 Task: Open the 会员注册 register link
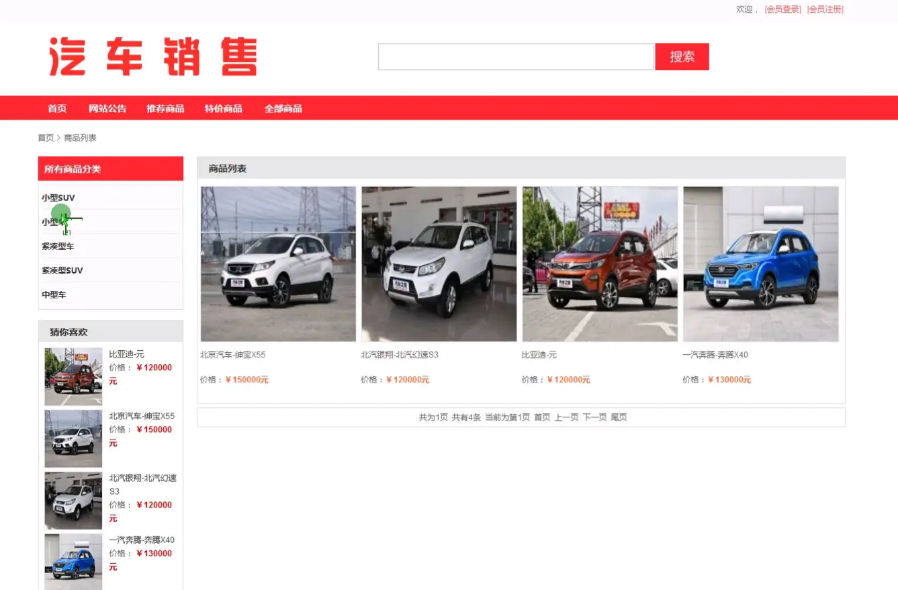(x=825, y=9)
